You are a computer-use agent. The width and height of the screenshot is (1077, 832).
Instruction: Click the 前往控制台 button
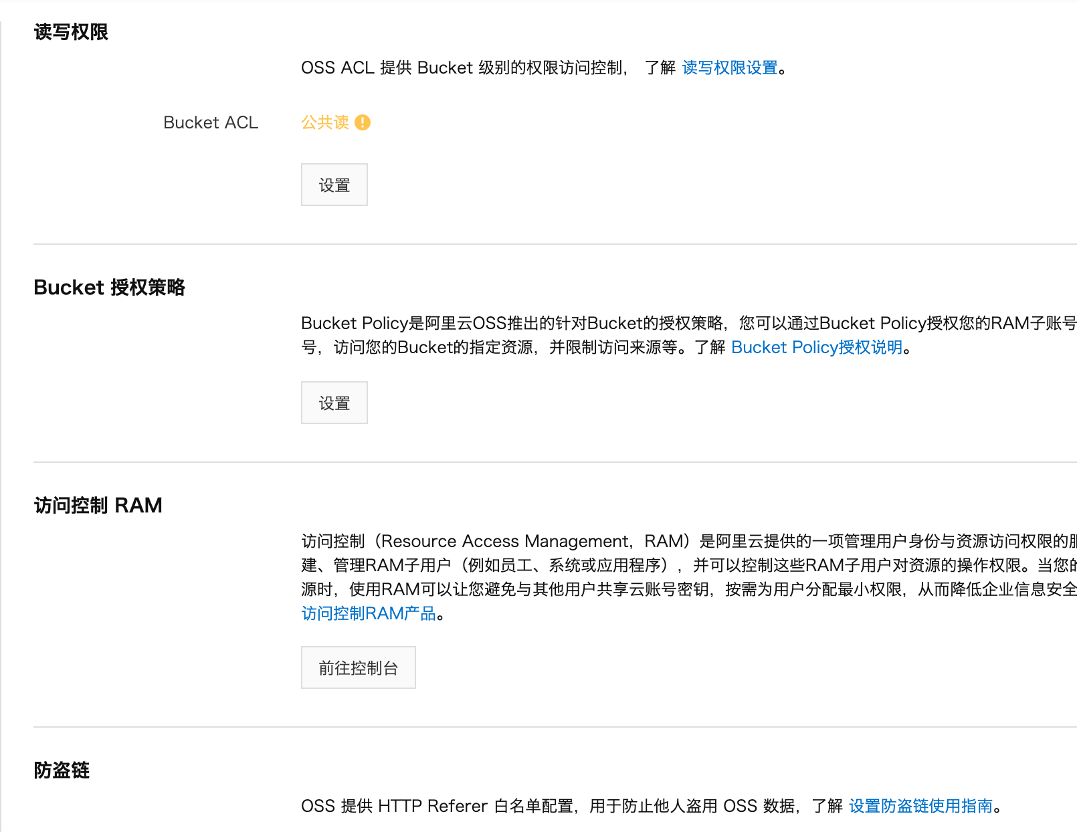click(x=358, y=667)
